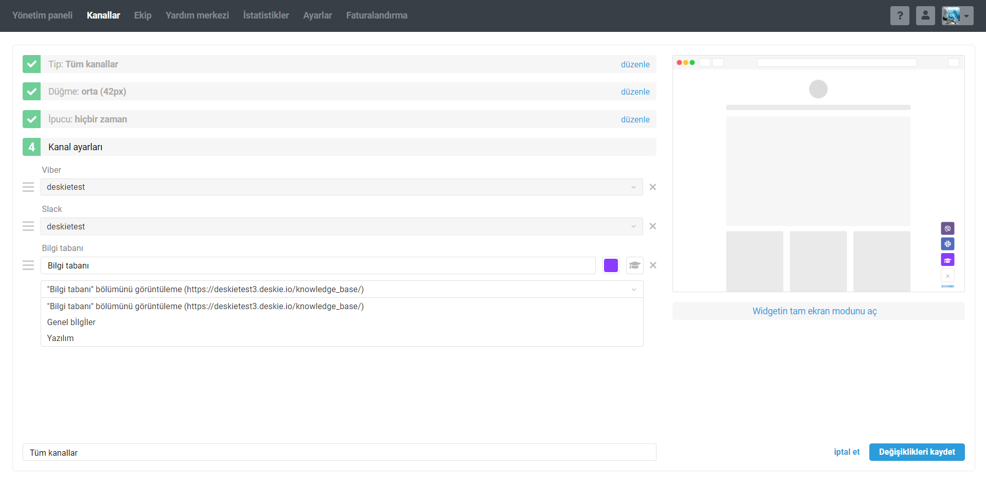Open the Viber account dropdown
Viewport: 986px width, 483px height.
(x=341, y=187)
